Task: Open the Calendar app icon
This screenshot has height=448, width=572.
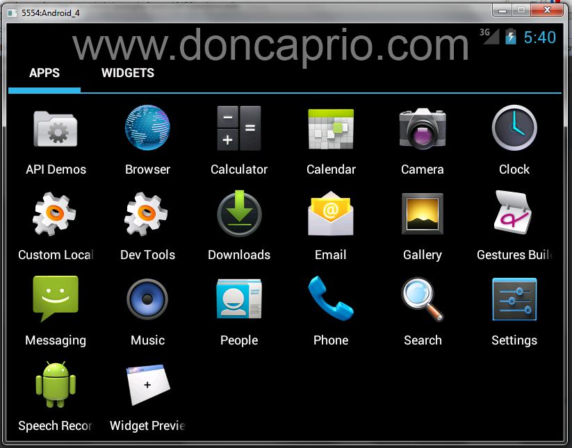Action: (331, 129)
